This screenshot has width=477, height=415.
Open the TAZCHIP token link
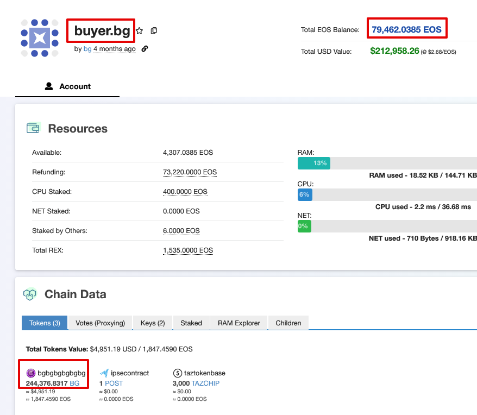point(206,383)
